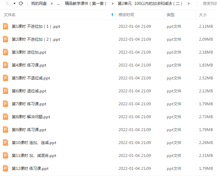Sort by 大小 column header
The height and width of the screenshot is (176, 217).
click(203, 15)
